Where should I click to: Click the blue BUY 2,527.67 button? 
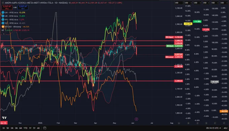tap(23, 7)
